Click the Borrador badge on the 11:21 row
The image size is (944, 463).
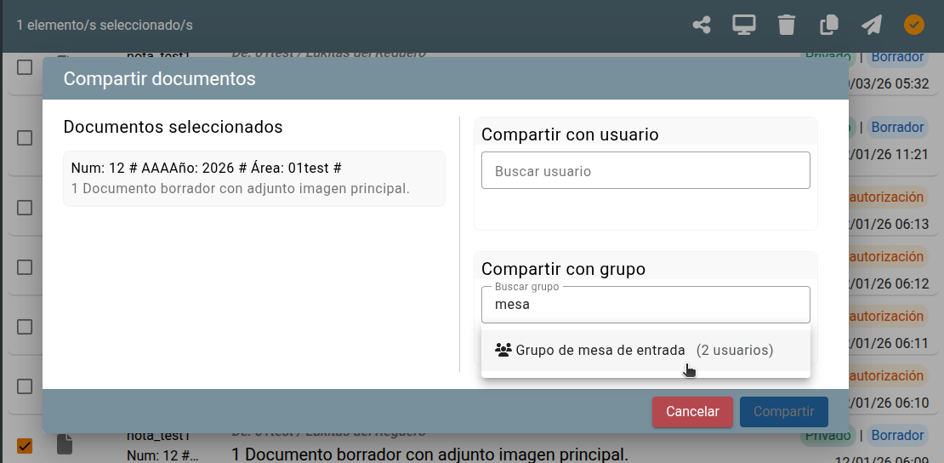[x=897, y=127]
